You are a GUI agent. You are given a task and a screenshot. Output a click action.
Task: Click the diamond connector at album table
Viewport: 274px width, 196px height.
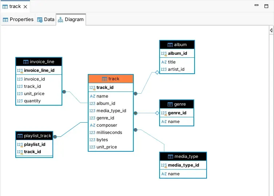tap(157, 72)
